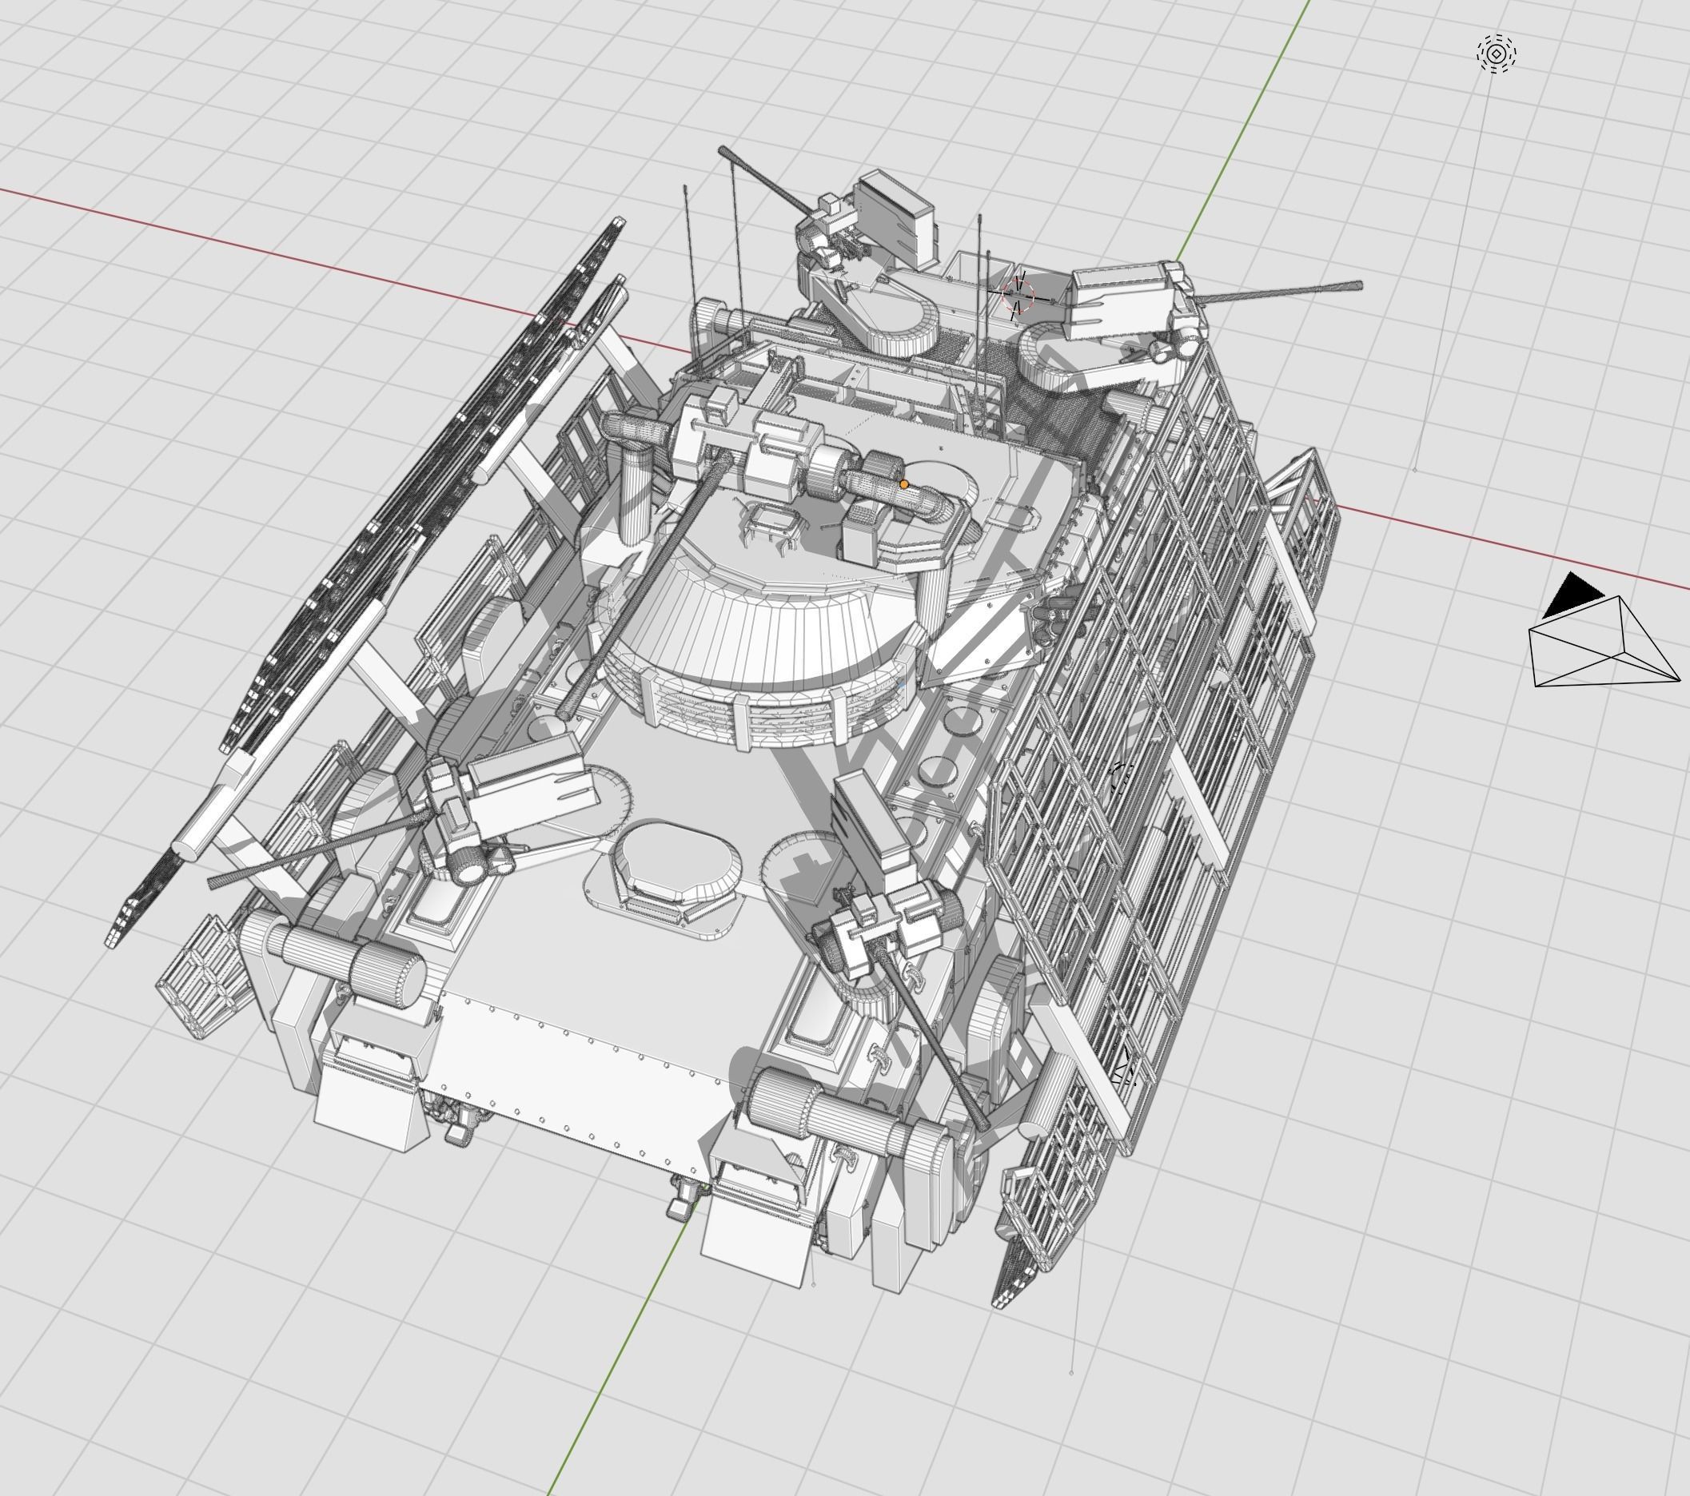1690x1496 pixels.
Task: Click the orange origin dot on the turret
Action: point(903,484)
